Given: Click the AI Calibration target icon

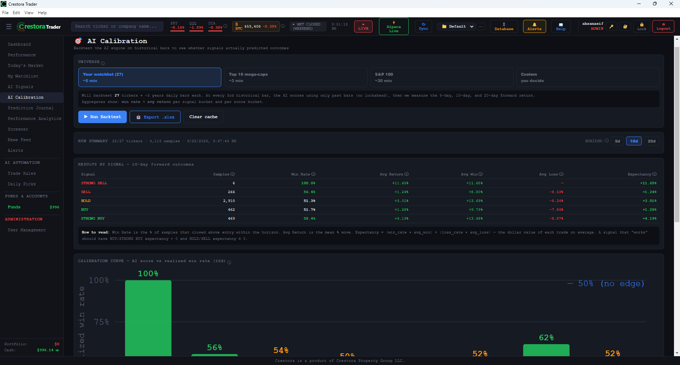Looking at the screenshot, I should click(x=78, y=41).
